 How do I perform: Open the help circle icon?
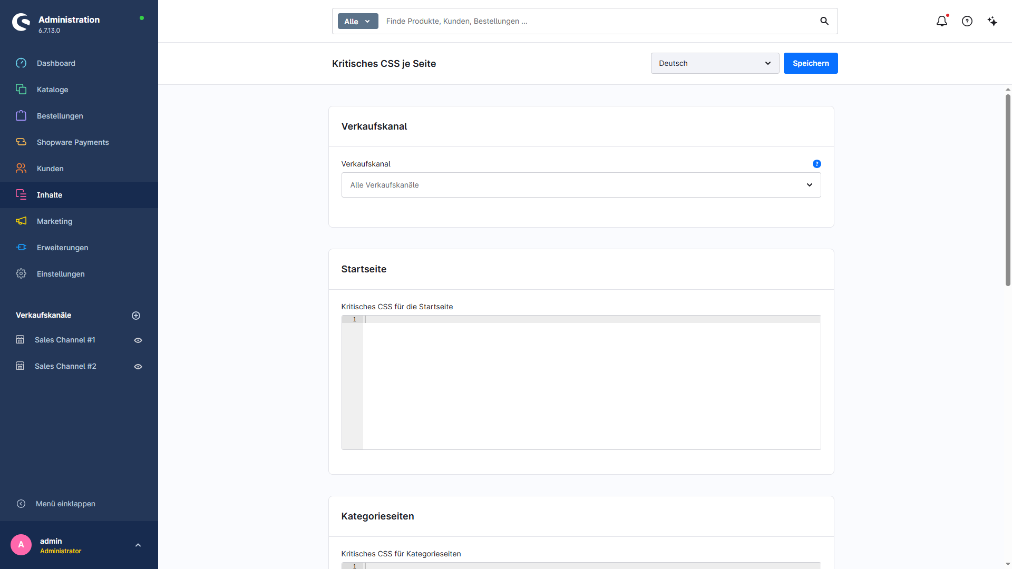[967, 21]
